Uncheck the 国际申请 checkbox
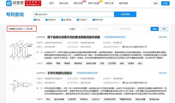The width and height of the screenshot is (175, 103). [94, 20]
